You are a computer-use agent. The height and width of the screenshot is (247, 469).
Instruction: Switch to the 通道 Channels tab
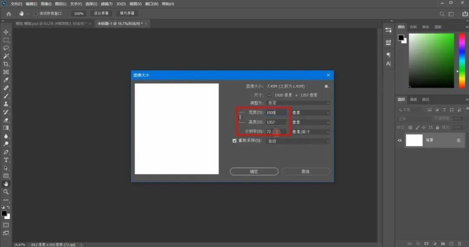pyautogui.click(x=413, y=99)
